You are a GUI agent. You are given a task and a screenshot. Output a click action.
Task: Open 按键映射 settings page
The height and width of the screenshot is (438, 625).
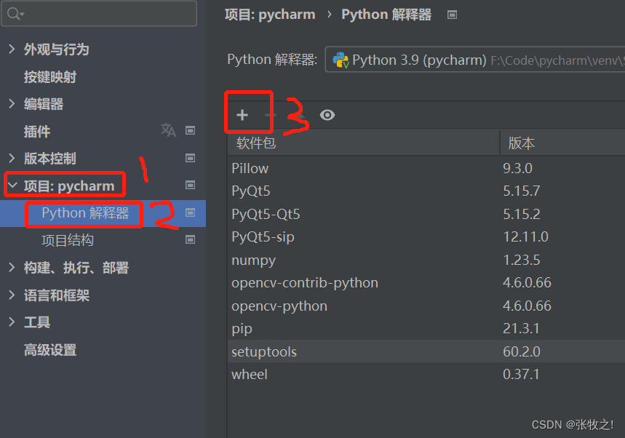pyautogui.click(x=49, y=77)
